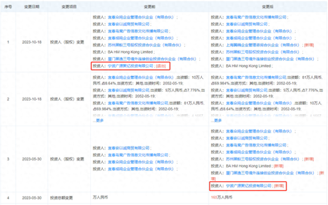
Task: Open 宜春众鸣企业管理合伙企业 link in row 2 变更前
Action: pyautogui.click(x=141, y=78)
